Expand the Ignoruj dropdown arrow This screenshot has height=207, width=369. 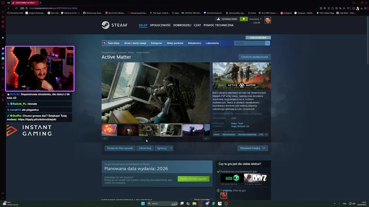point(171,148)
